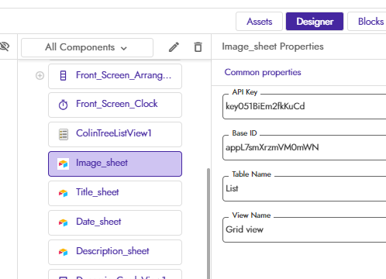
Task: Open the All Components dropdown
Action: click(x=87, y=47)
